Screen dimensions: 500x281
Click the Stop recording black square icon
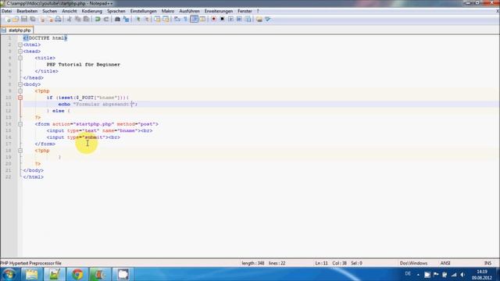(x=222, y=19)
